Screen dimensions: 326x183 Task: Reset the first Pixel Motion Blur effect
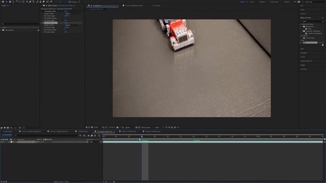click(x=66, y=11)
